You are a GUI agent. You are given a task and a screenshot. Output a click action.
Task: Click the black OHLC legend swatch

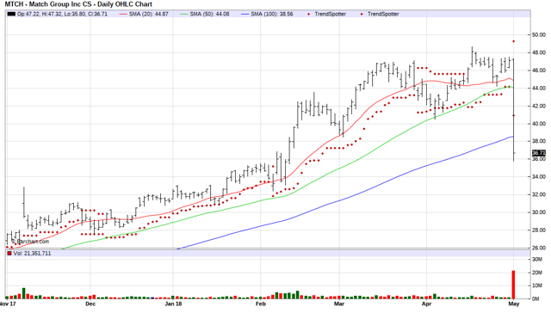[x=11, y=14]
